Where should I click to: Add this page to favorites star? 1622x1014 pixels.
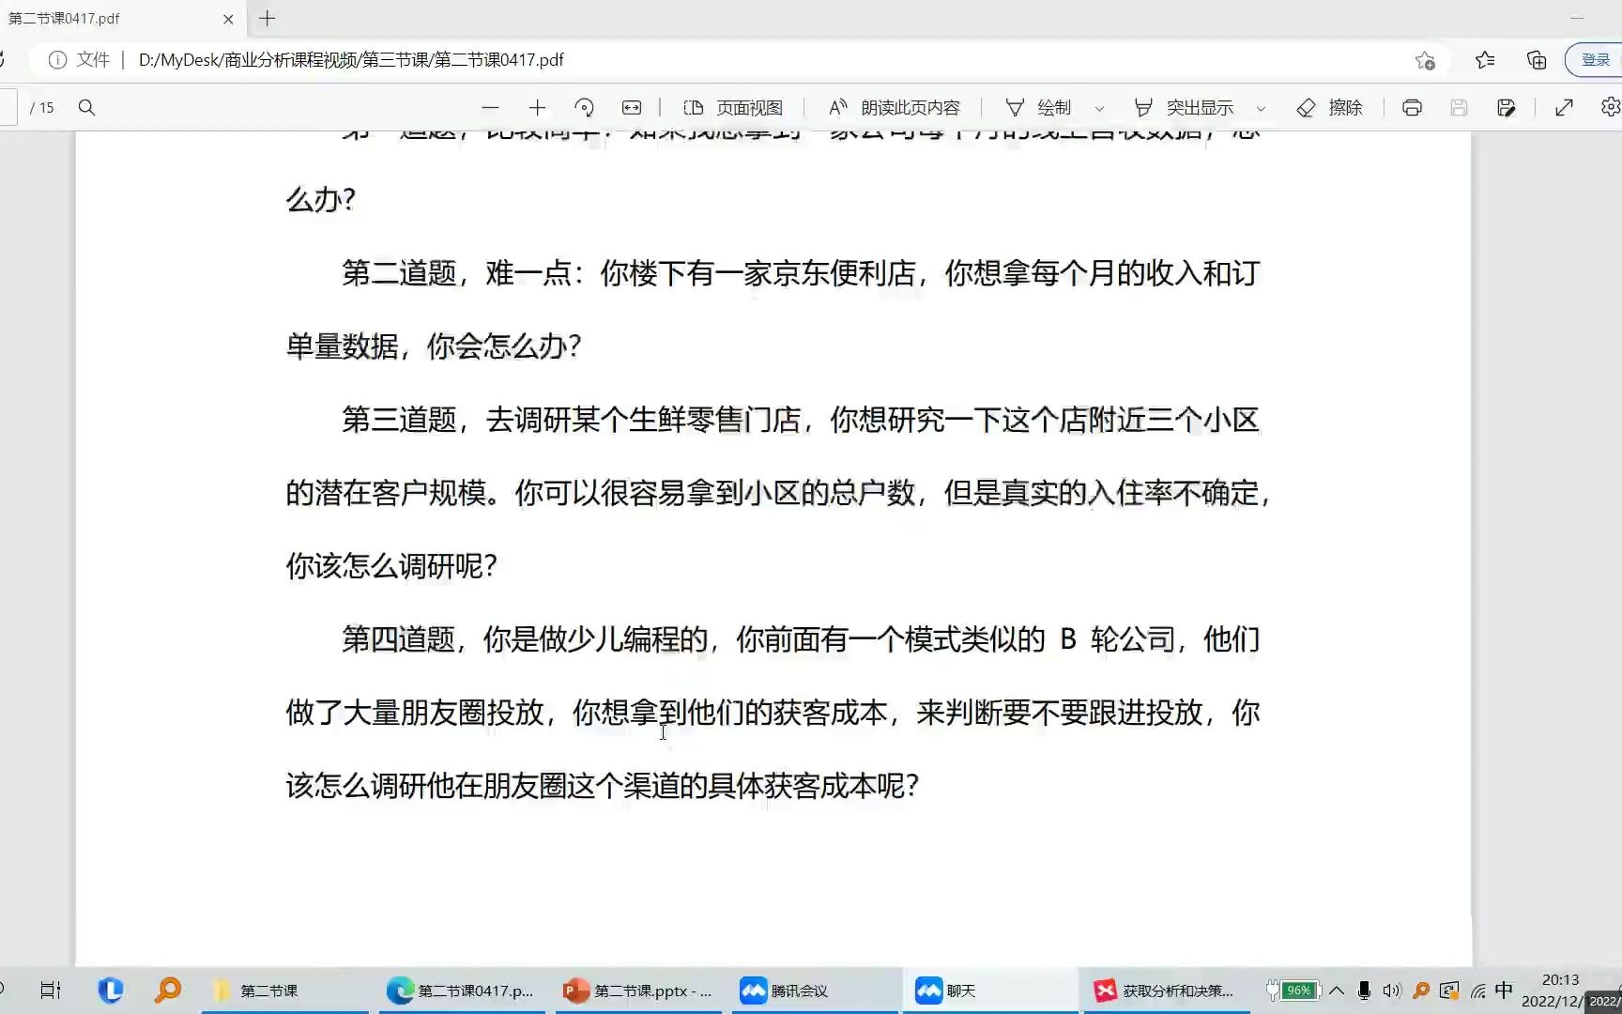[x=1425, y=60]
